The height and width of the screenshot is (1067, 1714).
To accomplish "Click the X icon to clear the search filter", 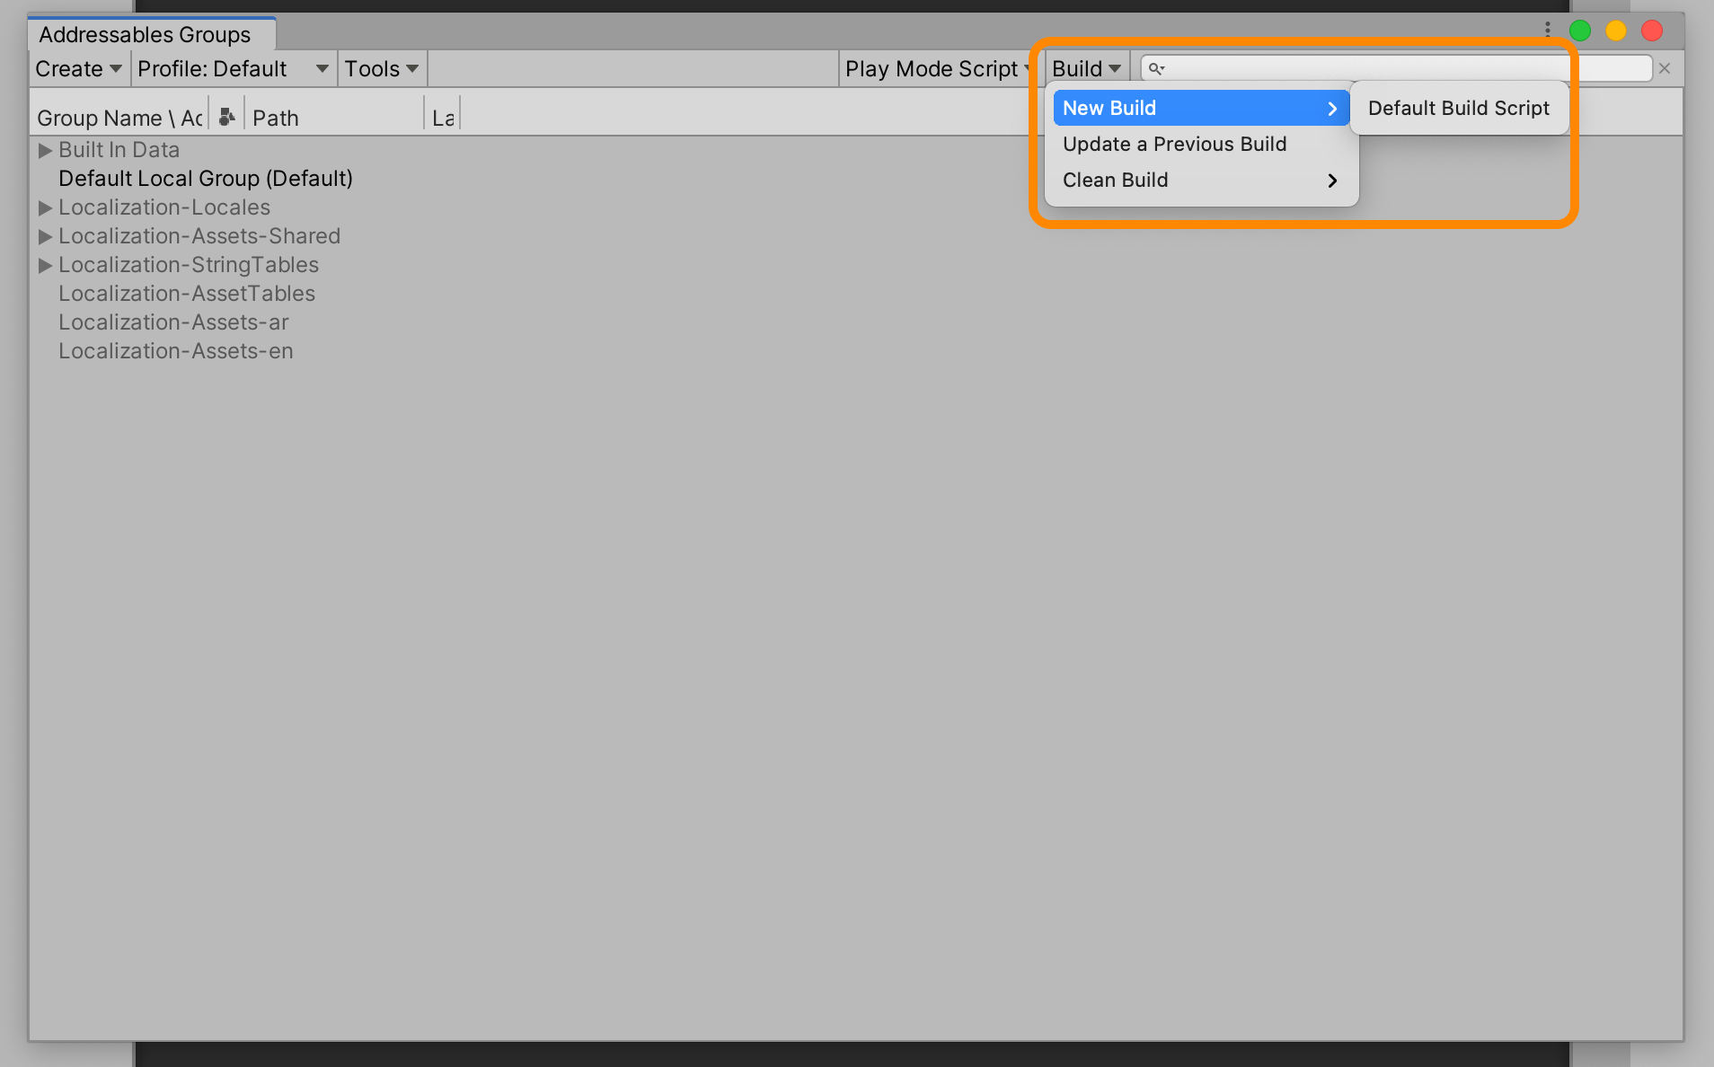I will (1666, 68).
